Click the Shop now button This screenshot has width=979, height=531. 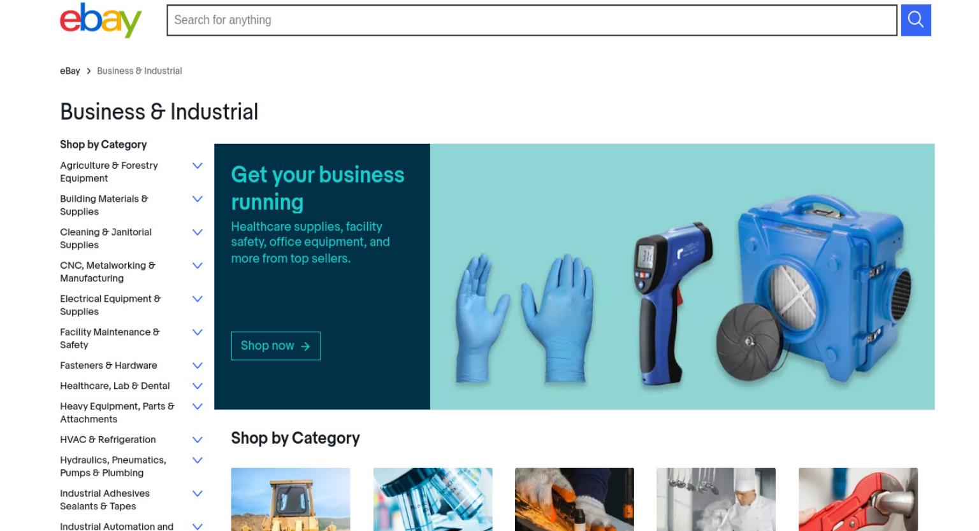(275, 346)
